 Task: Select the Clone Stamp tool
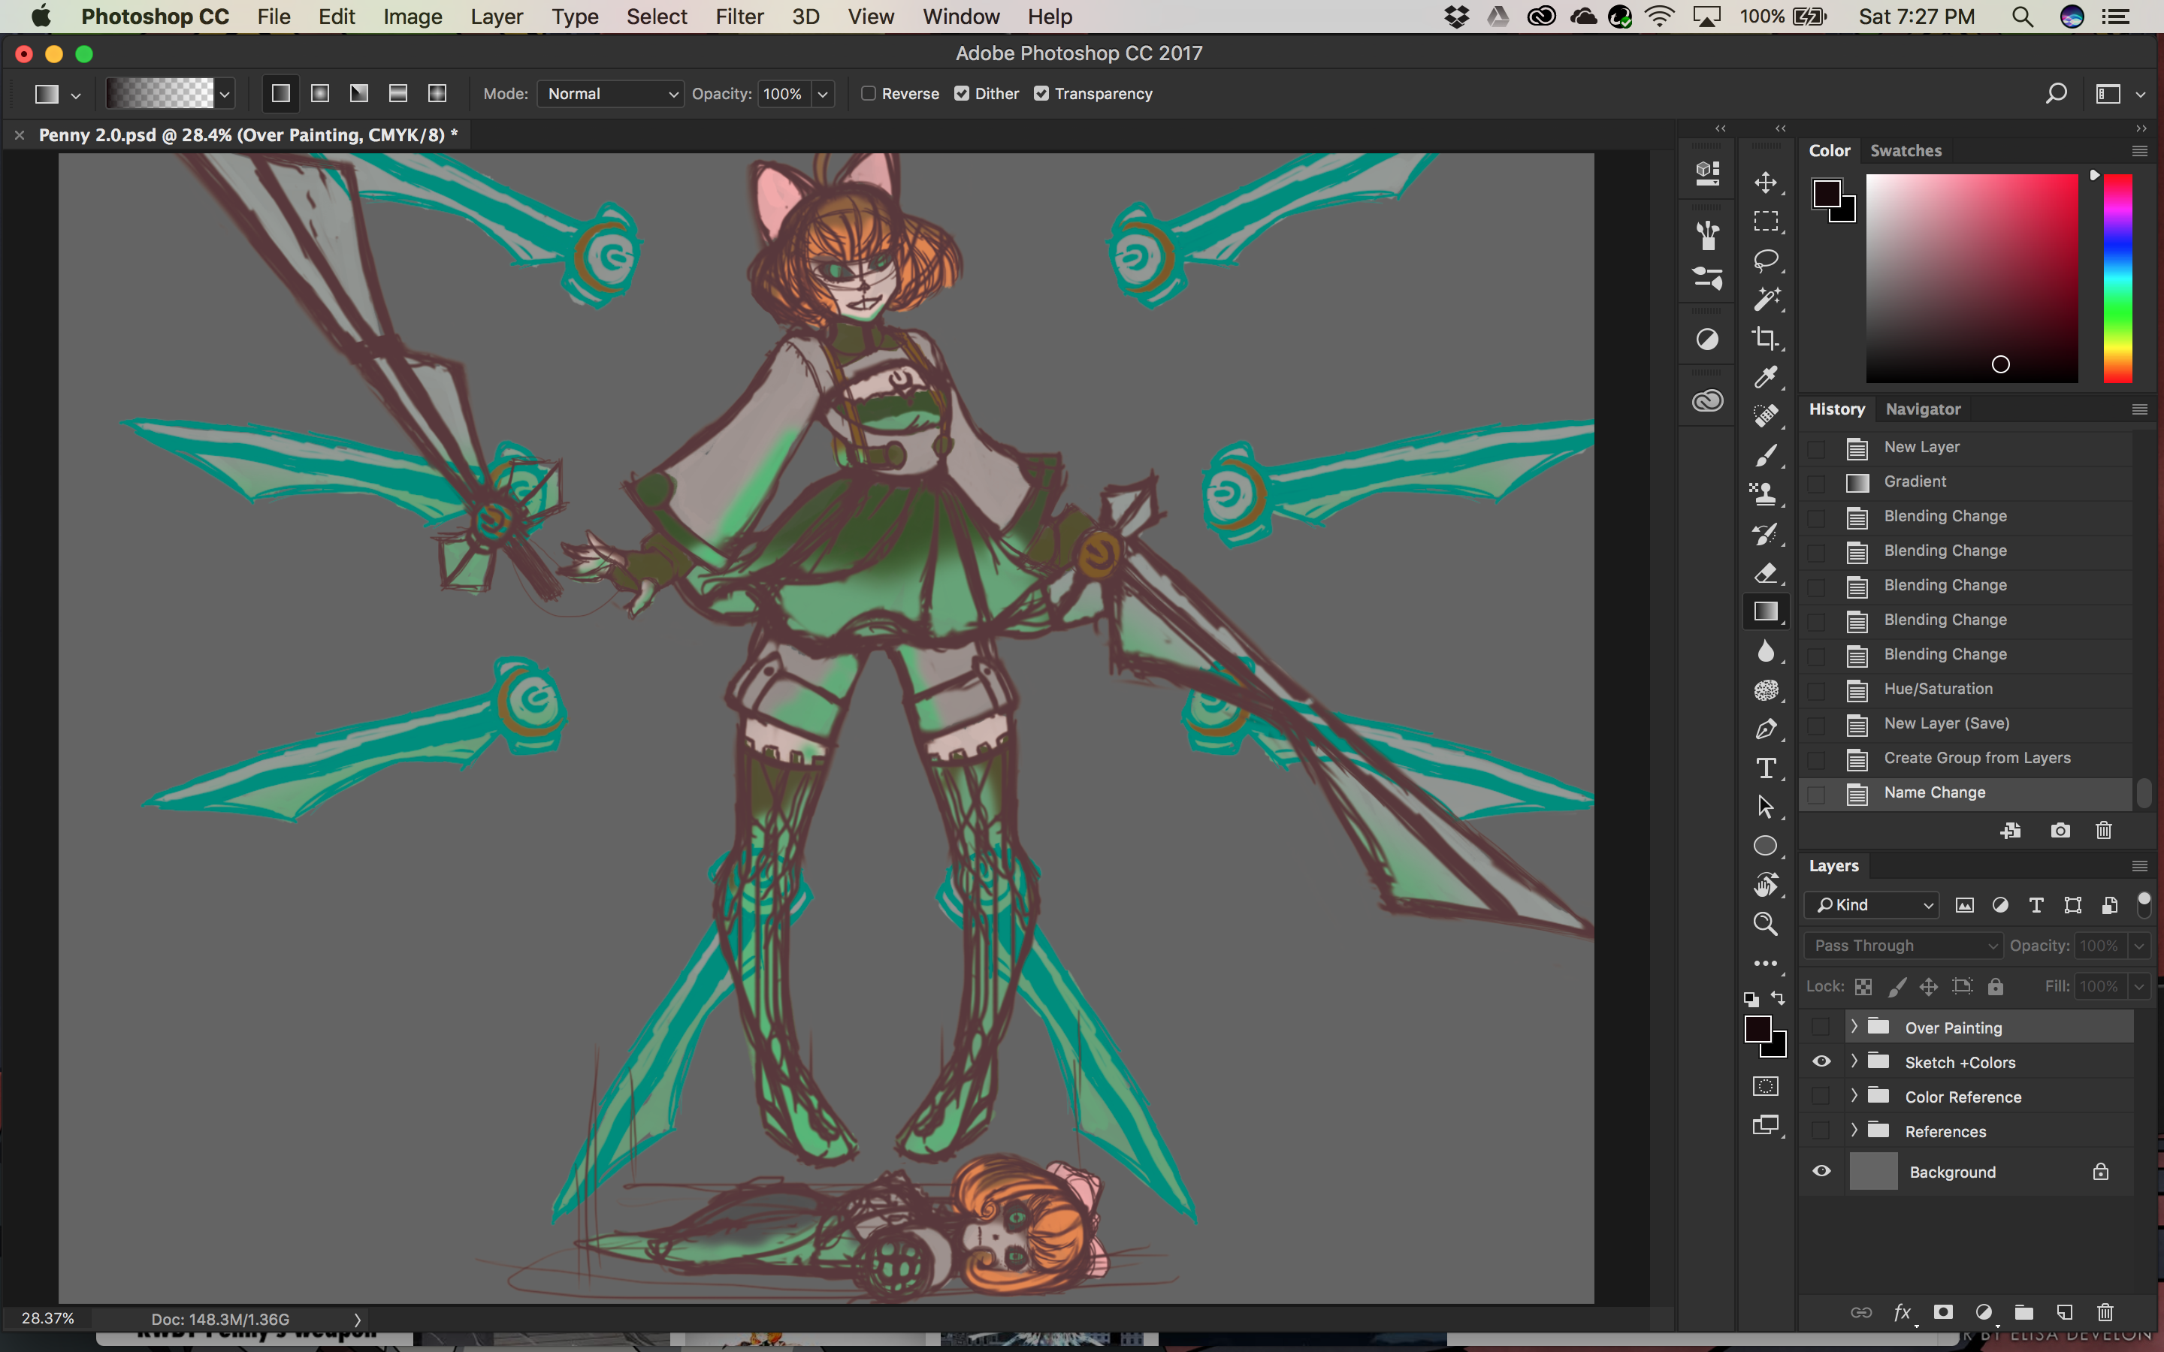(1765, 494)
